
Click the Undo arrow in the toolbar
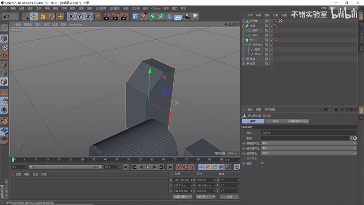(x=6, y=16)
